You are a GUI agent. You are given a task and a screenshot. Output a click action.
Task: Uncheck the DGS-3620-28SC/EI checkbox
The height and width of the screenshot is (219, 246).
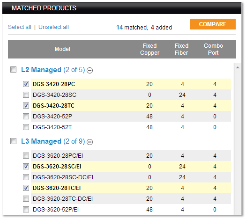(x=26, y=167)
